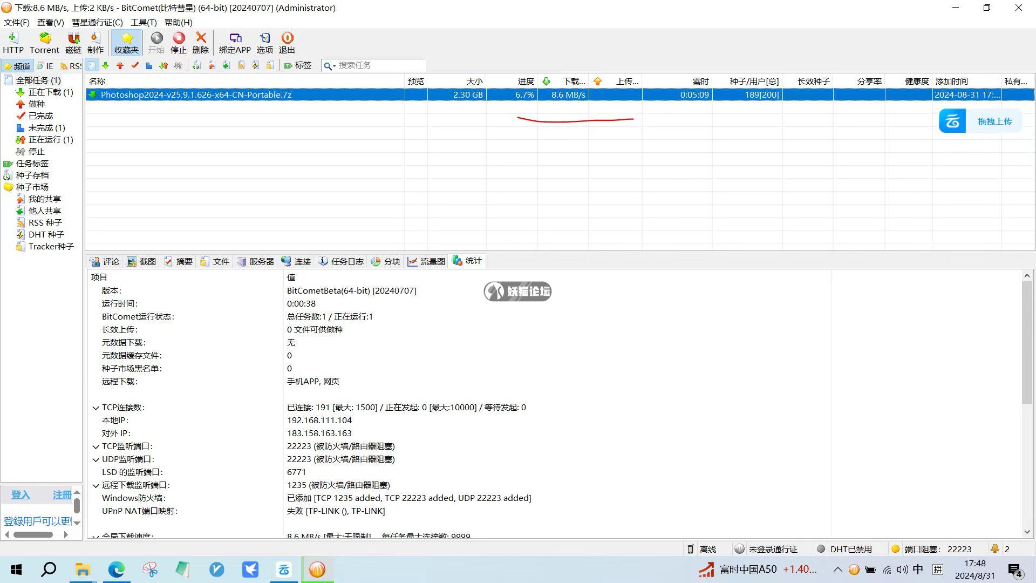The image size is (1036, 583).
Task: Click the 磁链 magnet link button
Action: pyautogui.click(x=73, y=43)
